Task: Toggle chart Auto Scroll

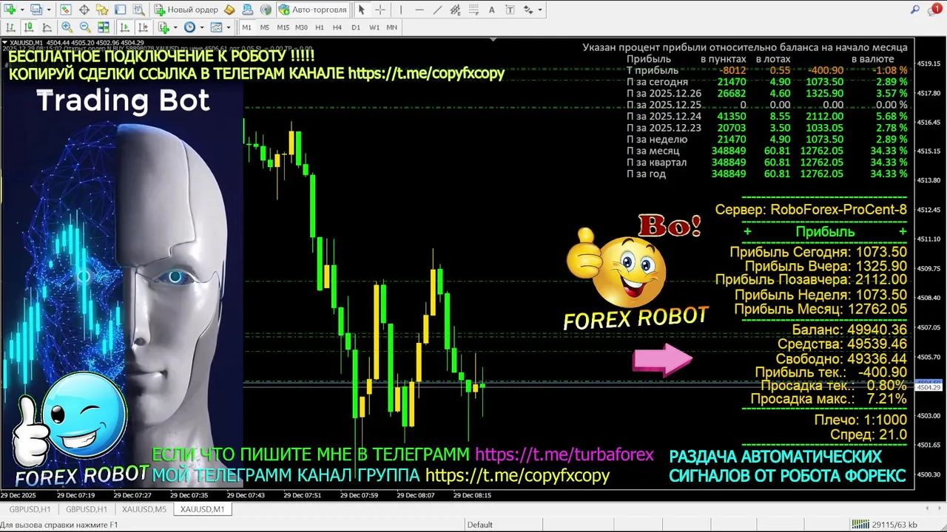Action: (124, 27)
